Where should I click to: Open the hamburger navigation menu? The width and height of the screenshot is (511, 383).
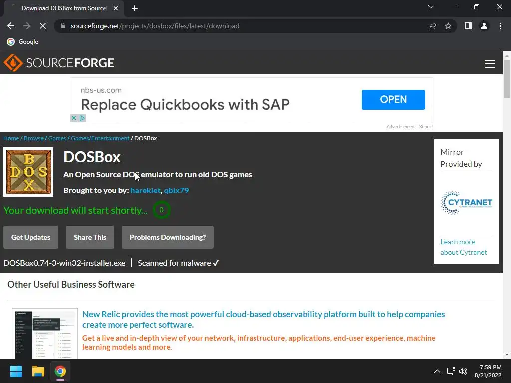pyautogui.click(x=490, y=63)
